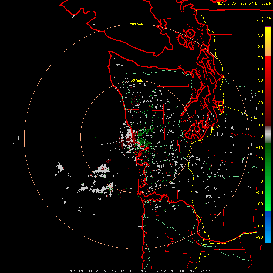The image size is (273, 273).
Task: Click the -20 scale value
Action: [x=259, y=159]
